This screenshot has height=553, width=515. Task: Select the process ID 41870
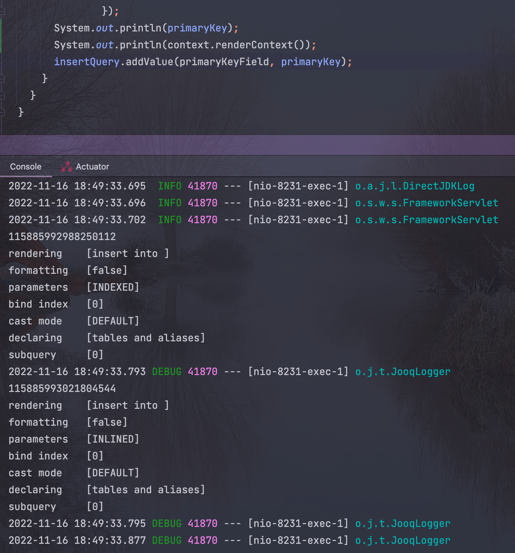point(202,186)
